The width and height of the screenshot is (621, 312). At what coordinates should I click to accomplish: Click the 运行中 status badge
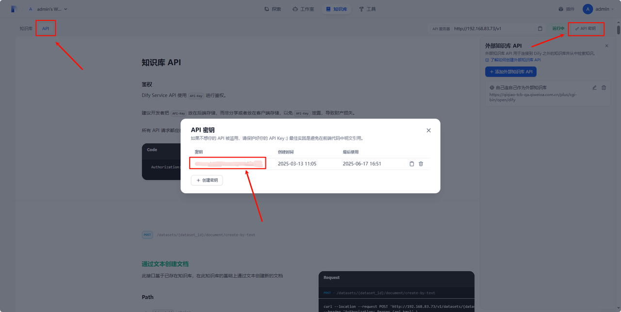pyautogui.click(x=558, y=29)
